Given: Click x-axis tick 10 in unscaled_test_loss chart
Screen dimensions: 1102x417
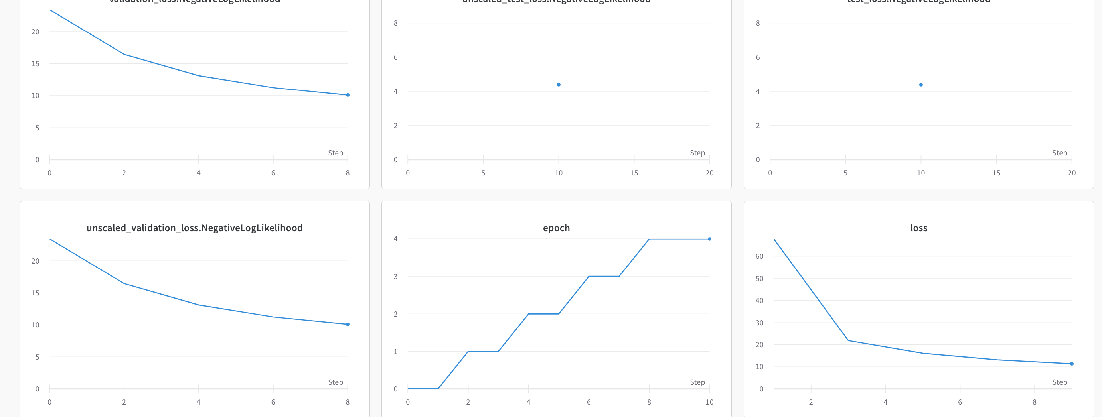Looking at the screenshot, I should tap(559, 173).
